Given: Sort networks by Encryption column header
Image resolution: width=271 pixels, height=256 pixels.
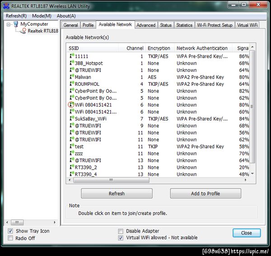Looking at the screenshot, I should [160, 48].
